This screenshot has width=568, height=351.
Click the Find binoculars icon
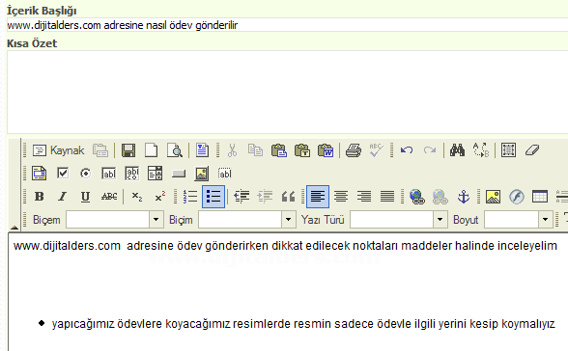(x=457, y=150)
